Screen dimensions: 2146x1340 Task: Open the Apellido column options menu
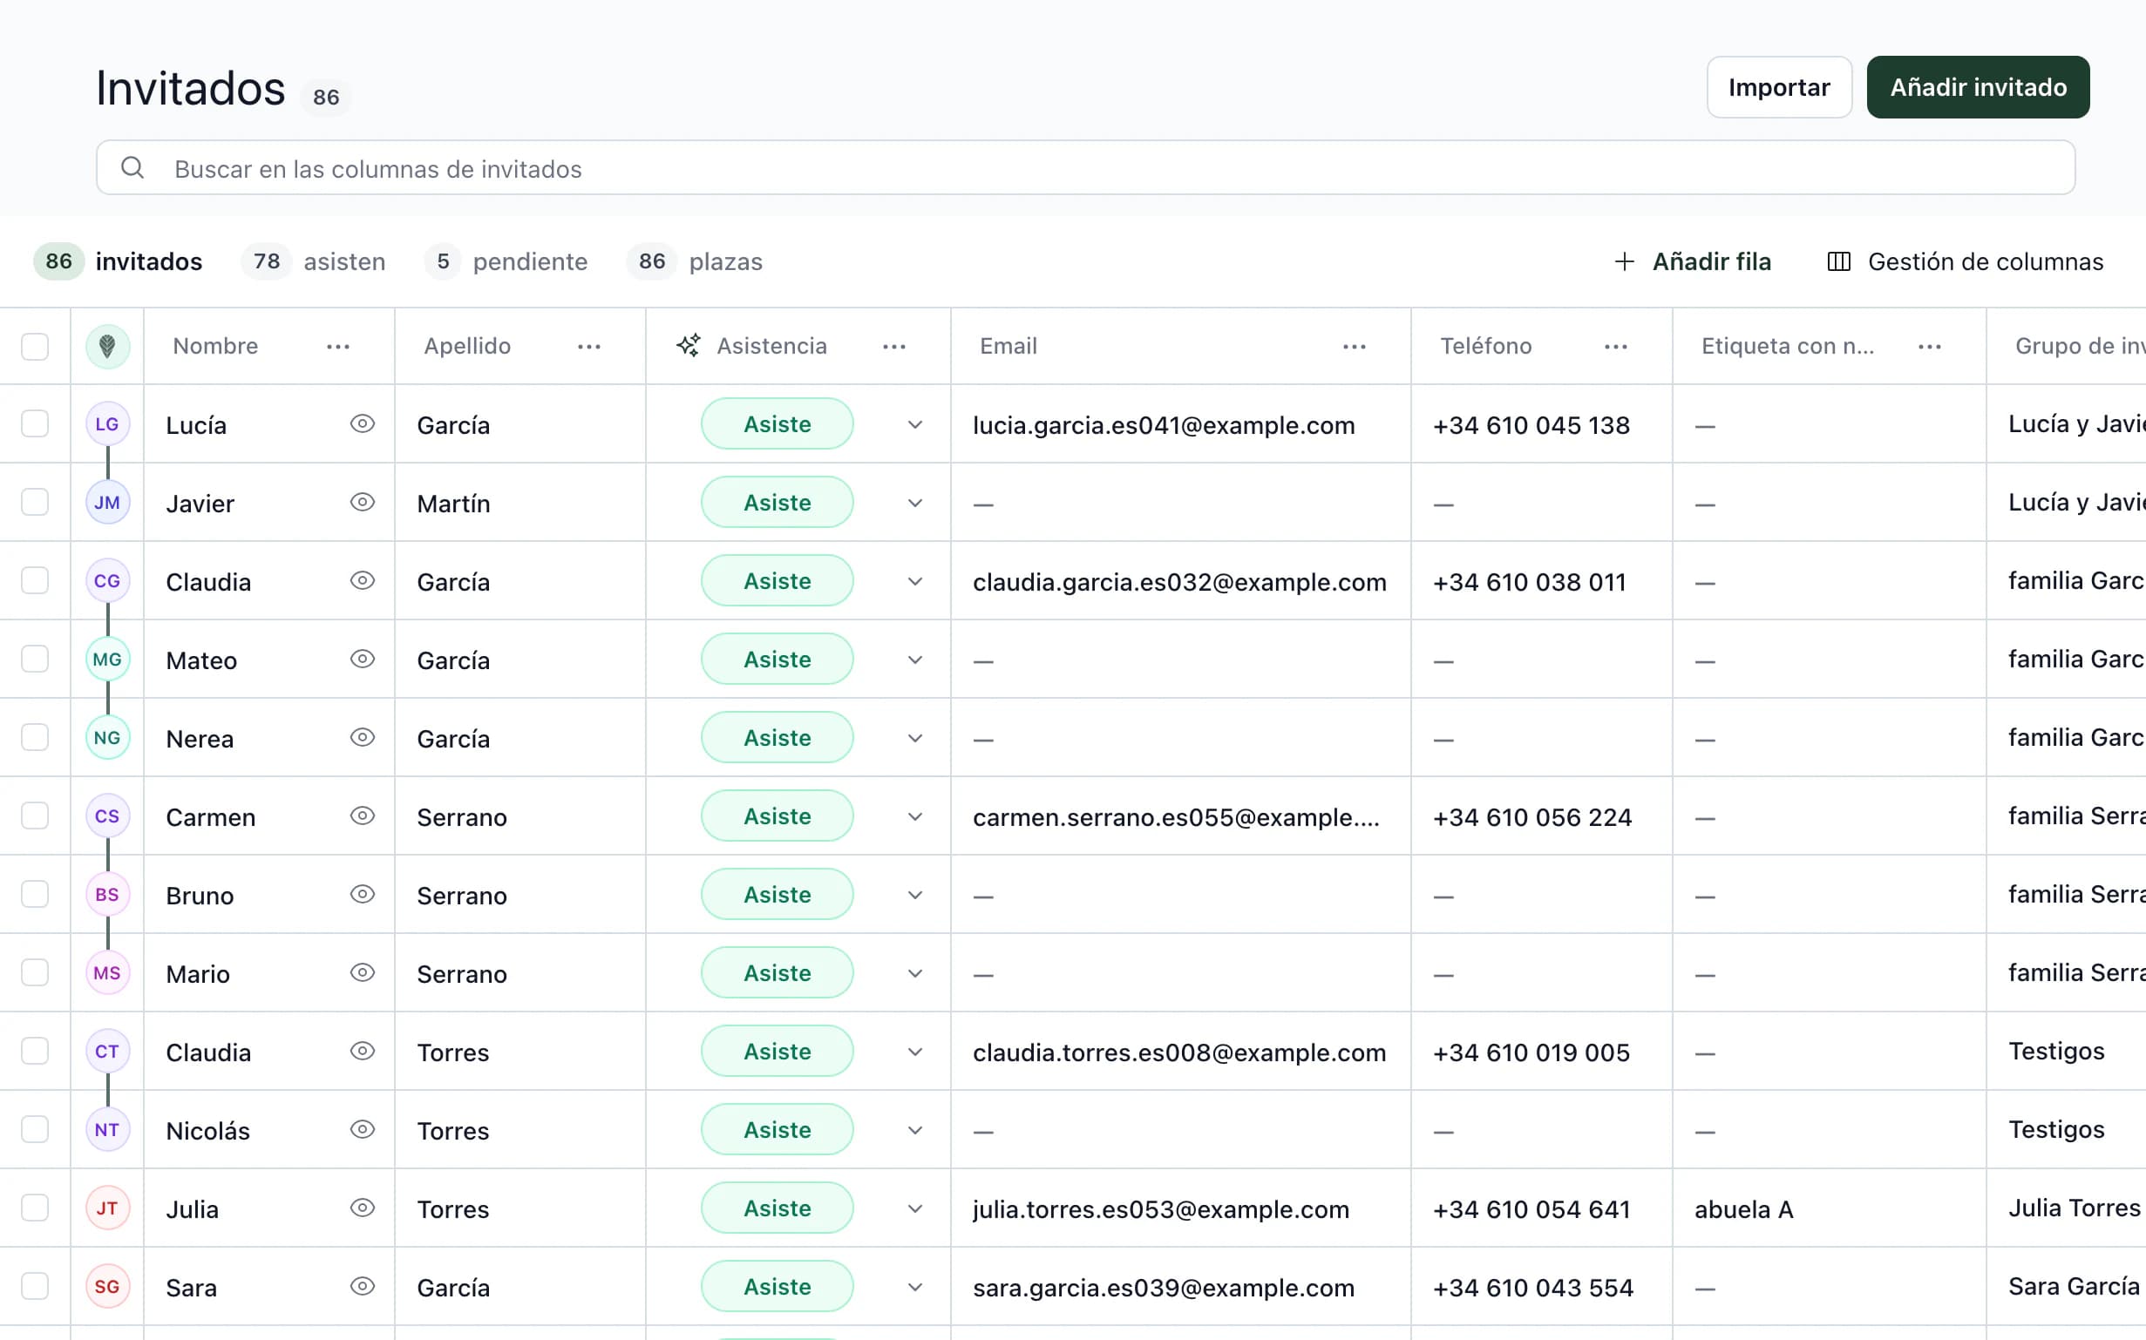coord(588,347)
